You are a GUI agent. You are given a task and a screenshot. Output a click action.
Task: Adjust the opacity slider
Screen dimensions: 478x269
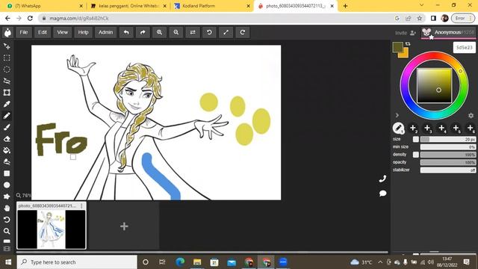tap(448, 162)
